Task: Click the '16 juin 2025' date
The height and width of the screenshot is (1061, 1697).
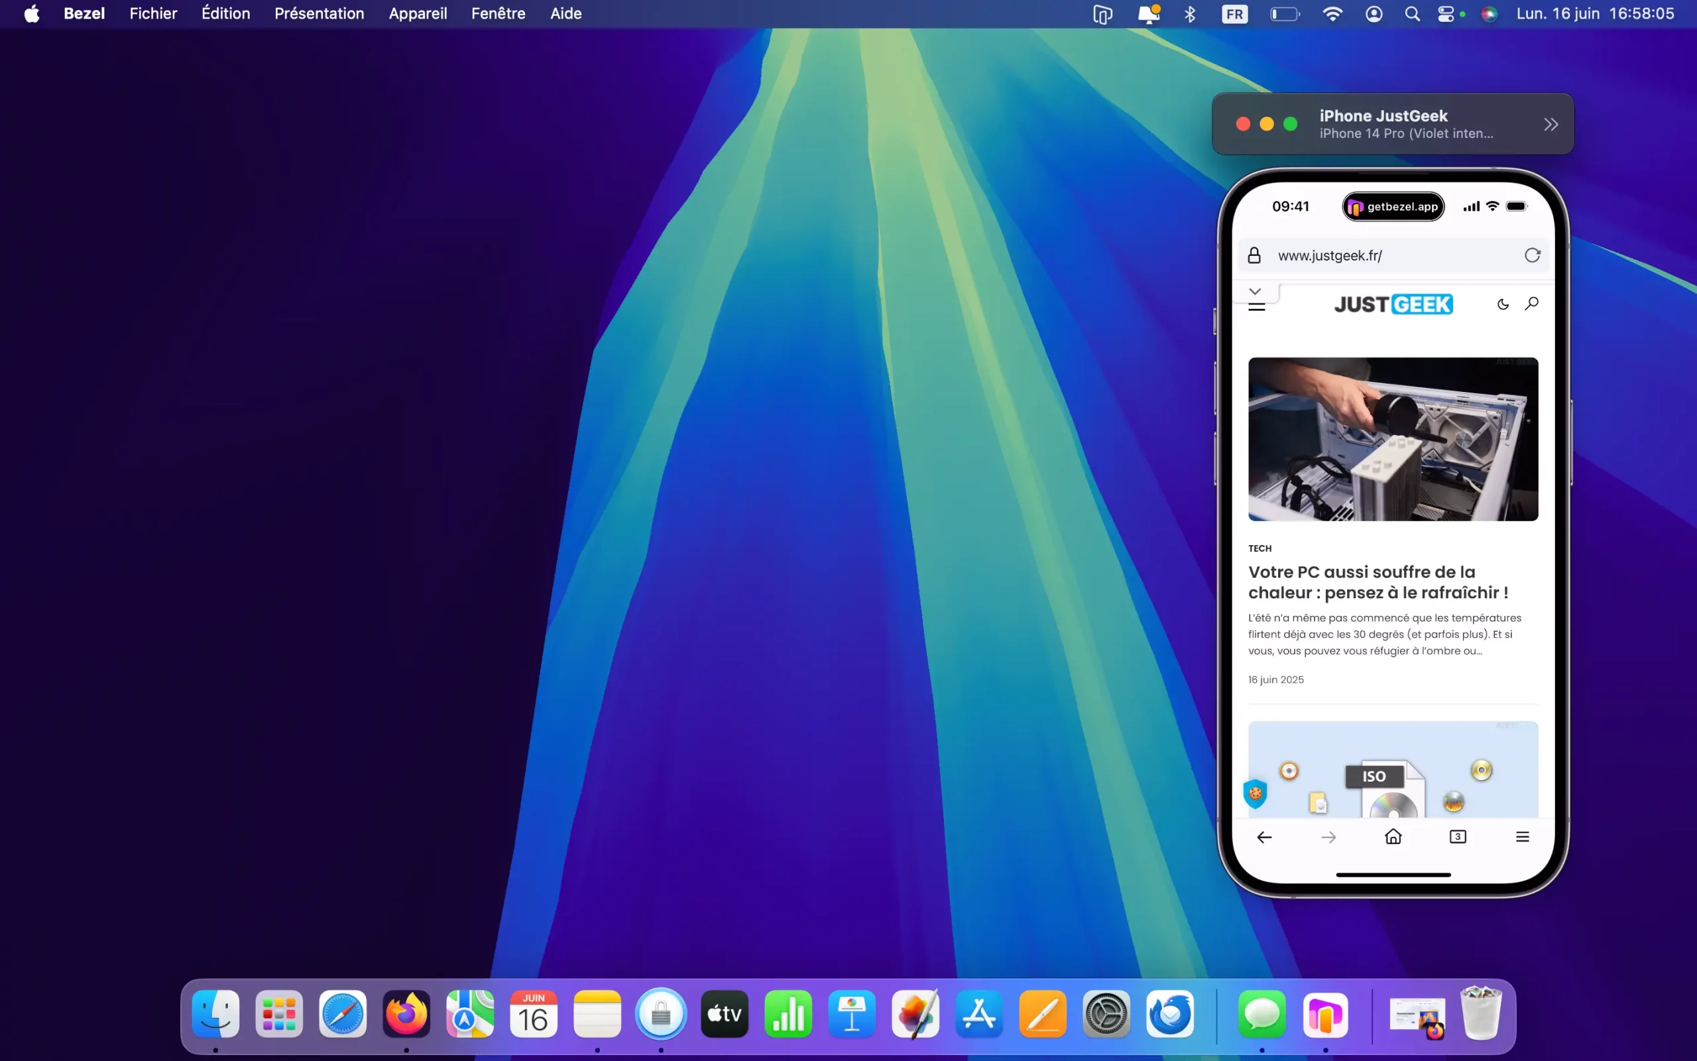Action: pyautogui.click(x=1275, y=679)
